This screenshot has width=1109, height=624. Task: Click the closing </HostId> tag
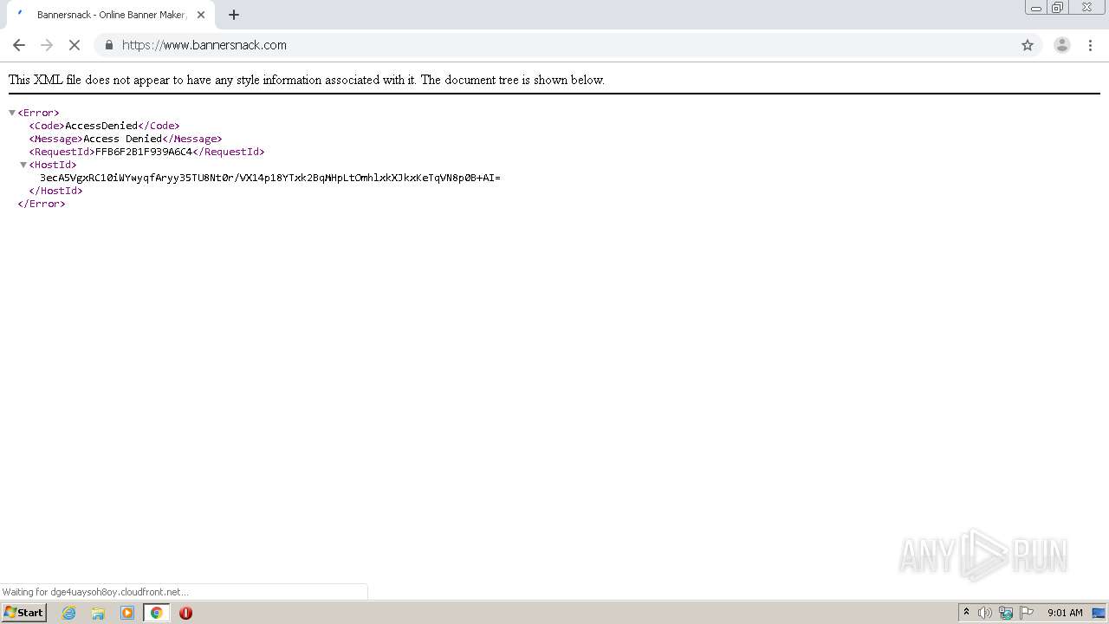click(55, 191)
